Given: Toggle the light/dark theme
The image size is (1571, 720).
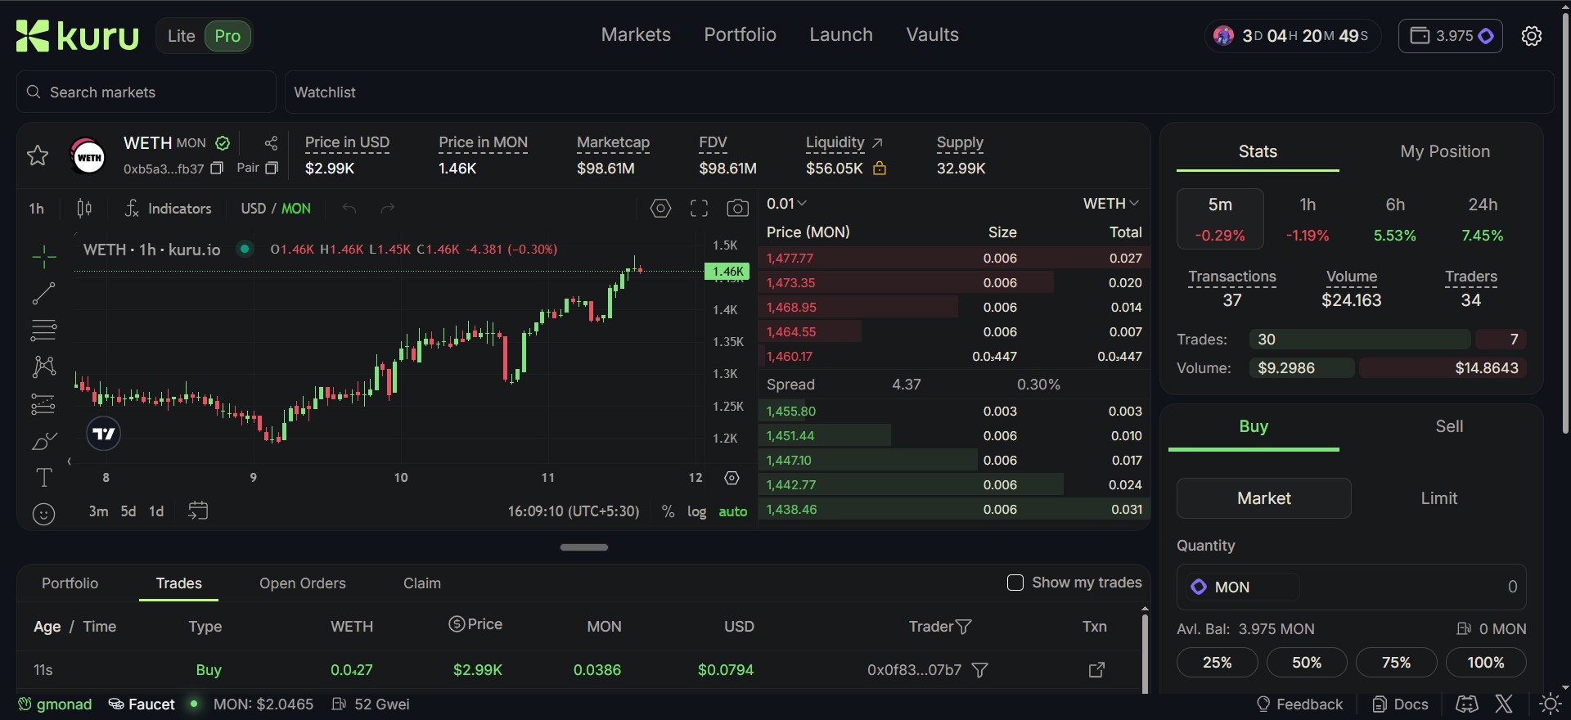Looking at the screenshot, I should pos(1550,704).
